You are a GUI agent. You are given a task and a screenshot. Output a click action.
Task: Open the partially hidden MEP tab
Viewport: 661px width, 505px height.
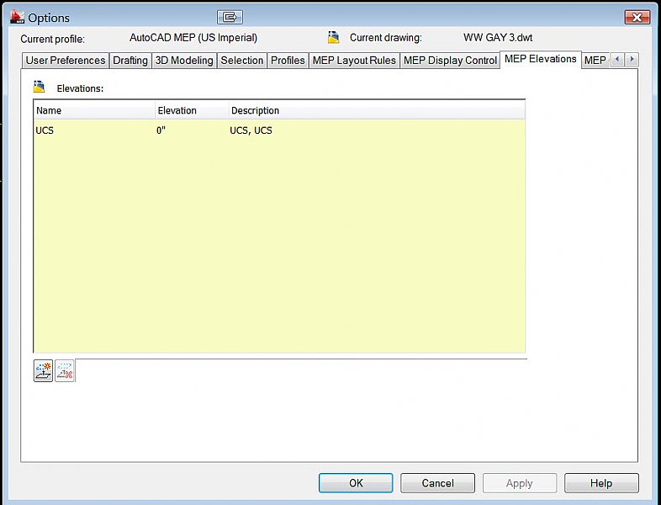click(x=595, y=61)
